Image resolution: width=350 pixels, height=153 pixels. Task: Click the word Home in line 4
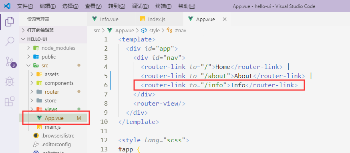point(223,67)
